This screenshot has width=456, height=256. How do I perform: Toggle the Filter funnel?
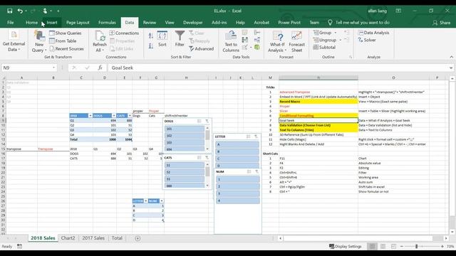(x=180, y=39)
